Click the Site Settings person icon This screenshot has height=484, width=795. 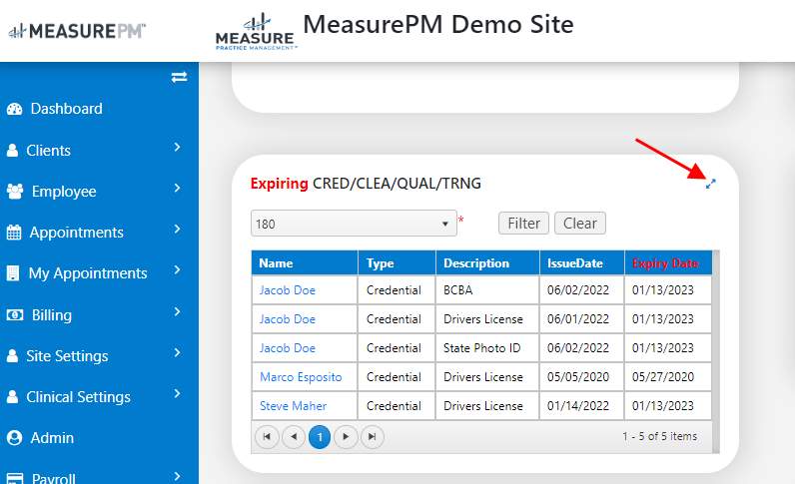click(x=12, y=356)
